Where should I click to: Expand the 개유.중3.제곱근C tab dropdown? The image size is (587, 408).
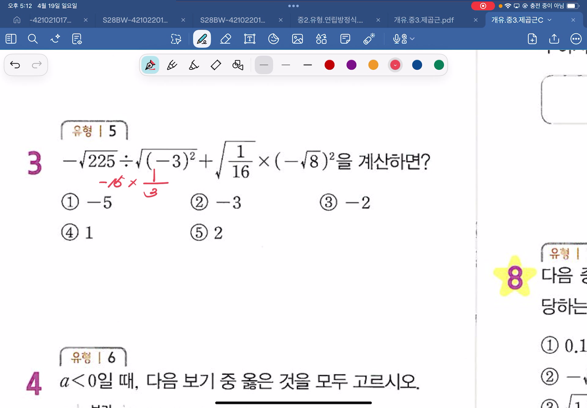point(549,20)
